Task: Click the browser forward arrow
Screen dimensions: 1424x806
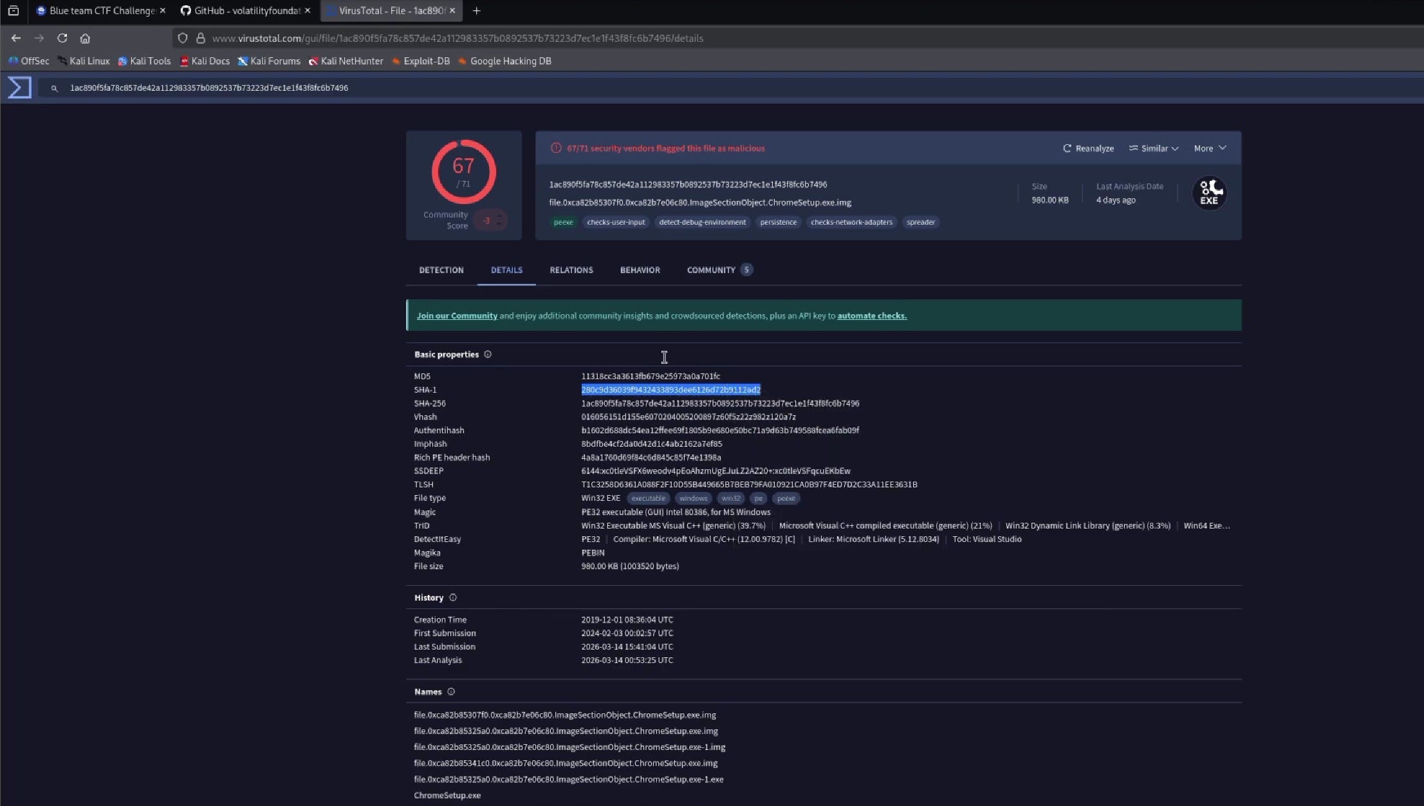Action: click(39, 39)
